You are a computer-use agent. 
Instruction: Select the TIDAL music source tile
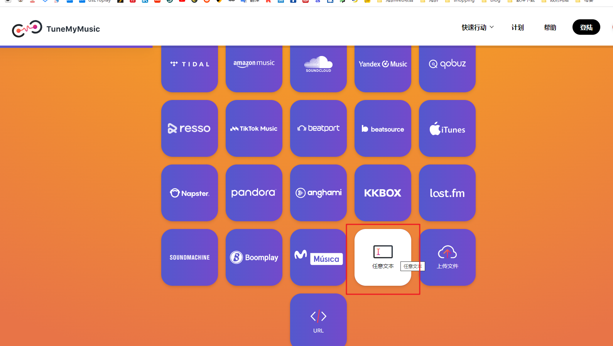point(189,64)
